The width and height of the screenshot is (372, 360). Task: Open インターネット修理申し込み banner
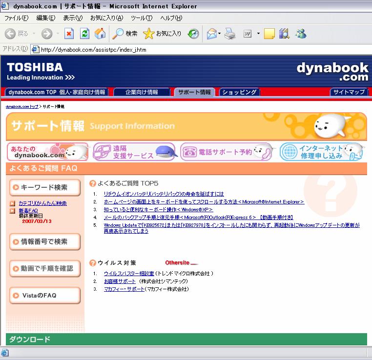click(x=321, y=152)
